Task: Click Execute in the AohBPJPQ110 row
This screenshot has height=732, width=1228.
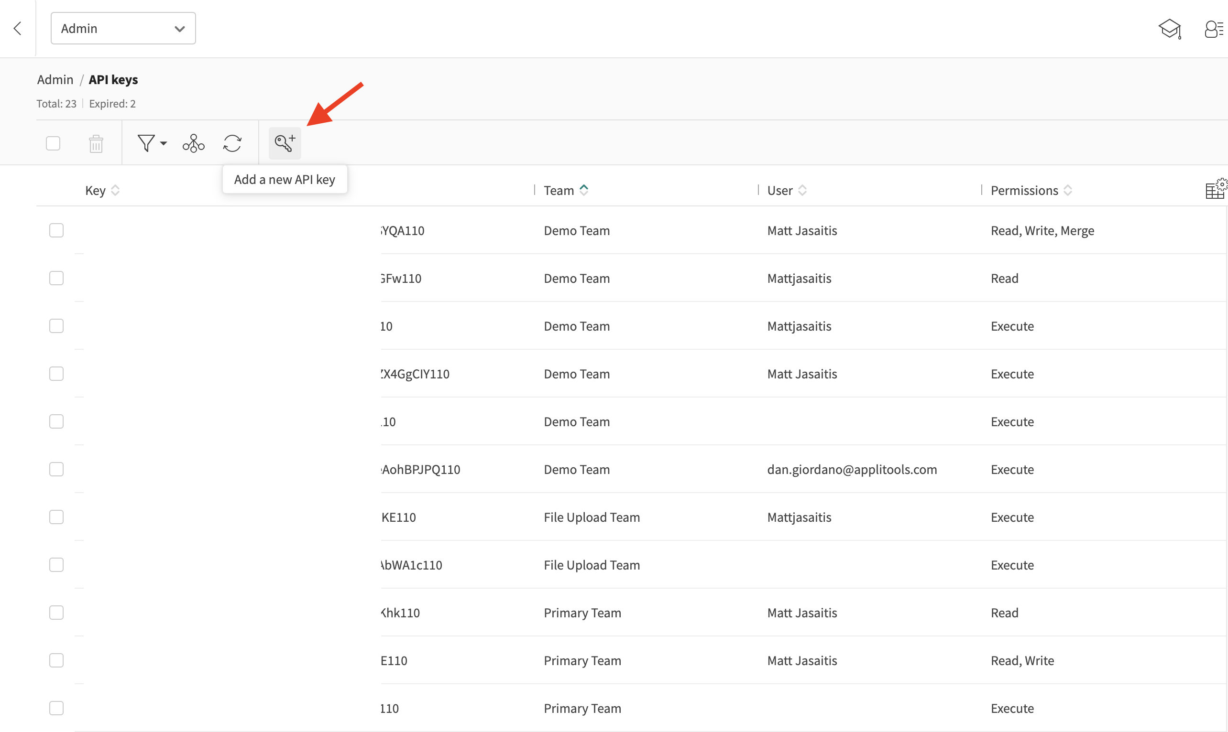Action: (x=1012, y=470)
